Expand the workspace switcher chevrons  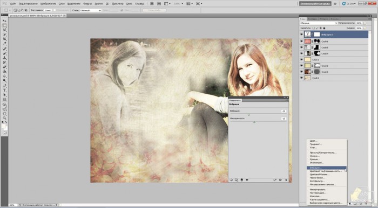335,4
